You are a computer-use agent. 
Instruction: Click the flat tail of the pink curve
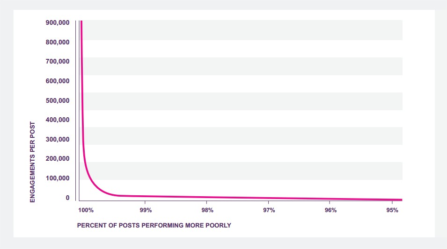pyautogui.click(x=281, y=198)
